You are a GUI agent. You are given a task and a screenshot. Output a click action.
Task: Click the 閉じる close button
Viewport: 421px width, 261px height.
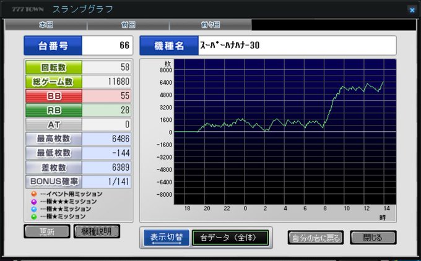pos(373,237)
